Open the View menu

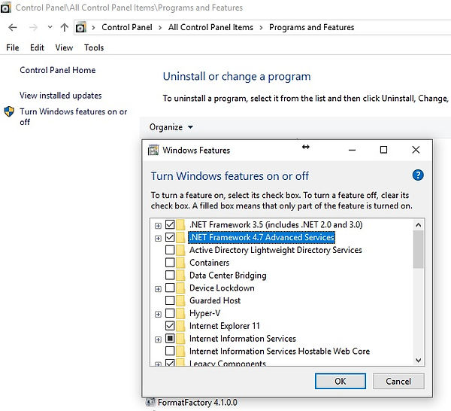pos(64,47)
